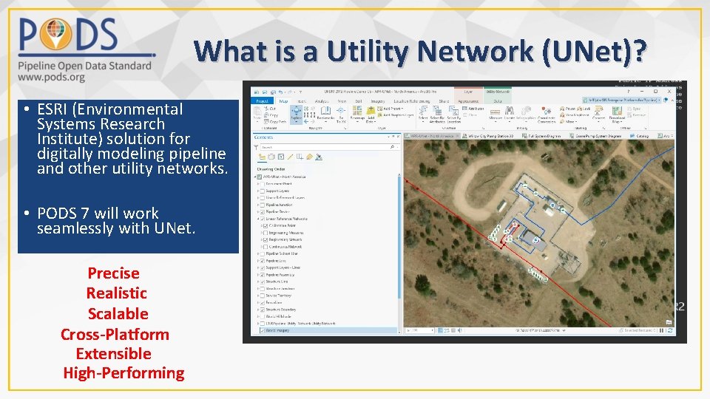Click the Go To XY tool

click(341, 115)
